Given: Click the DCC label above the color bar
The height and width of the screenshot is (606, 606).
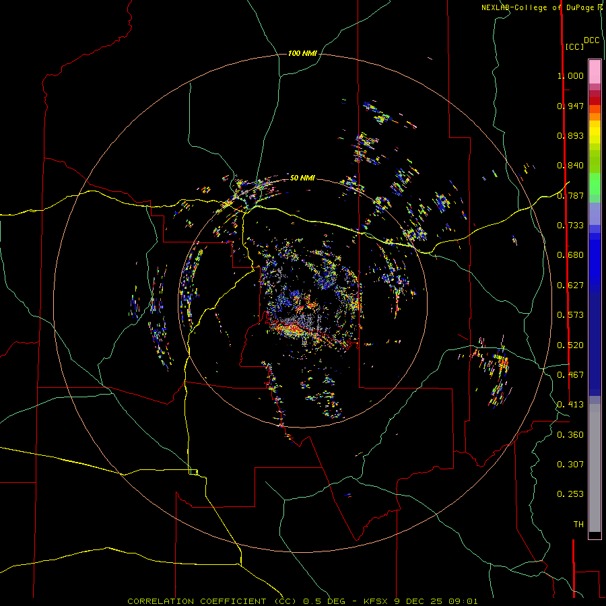Looking at the screenshot, I should coord(592,40).
